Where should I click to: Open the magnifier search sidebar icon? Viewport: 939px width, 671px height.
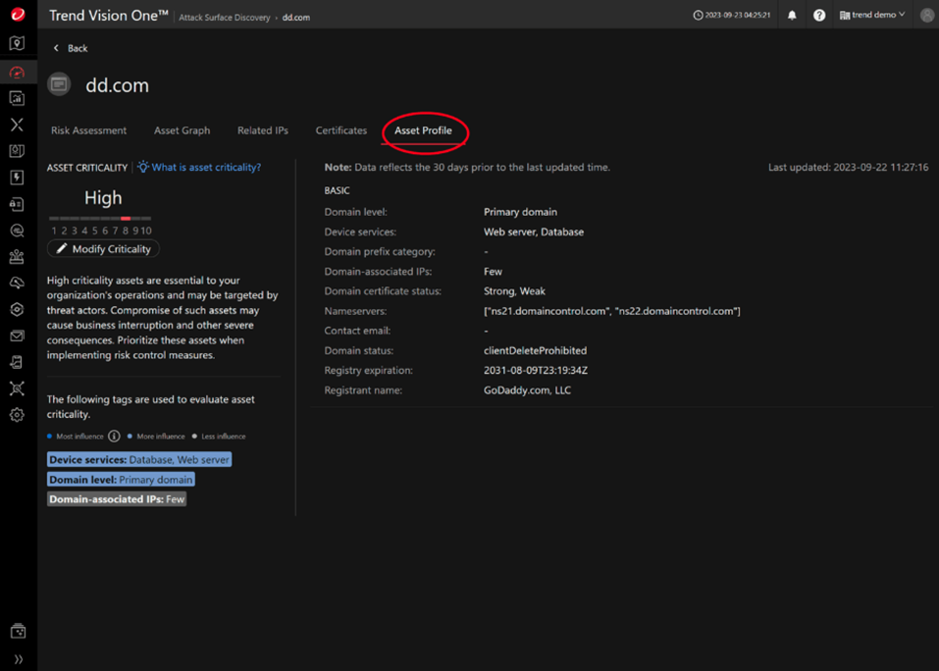pos(18,231)
